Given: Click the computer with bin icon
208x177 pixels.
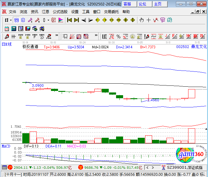Looking at the screenshot, I should click(42, 29).
